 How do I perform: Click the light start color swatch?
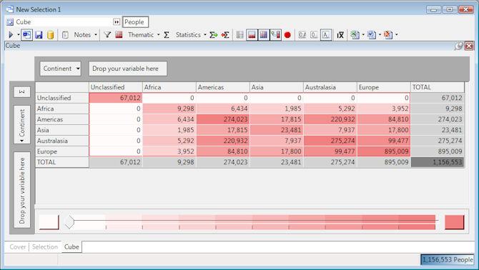[x=49, y=222]
